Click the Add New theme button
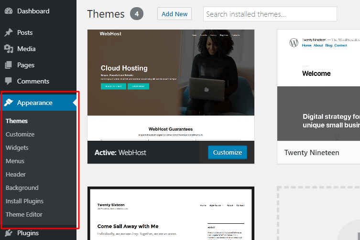The image size is (360, 240). point(175,14)
